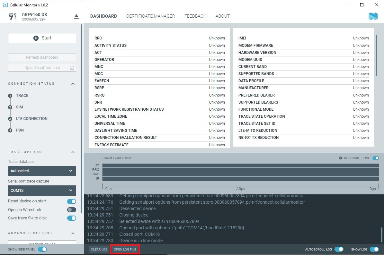Click the eject device icon
Viewport: 384px width, 255px height.
pyautogui.click(x=76, y=16)
